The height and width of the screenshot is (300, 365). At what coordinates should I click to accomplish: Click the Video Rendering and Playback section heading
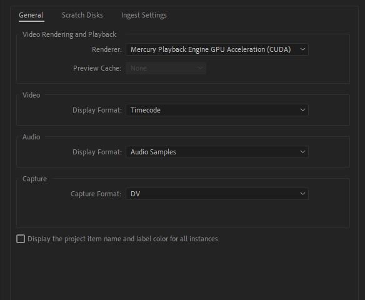(69, 34)
